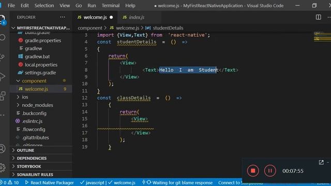Click Waiting for git blame response status

(177, 182)
